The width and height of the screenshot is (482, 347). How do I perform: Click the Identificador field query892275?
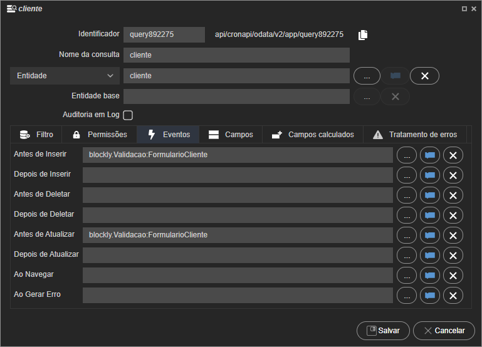pos(164,34)
